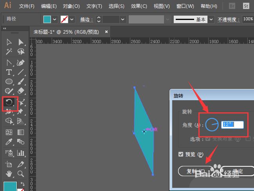Open the brush definition 基本 dropdown
This screenshot has width=254, height=191.
[211, 20]
